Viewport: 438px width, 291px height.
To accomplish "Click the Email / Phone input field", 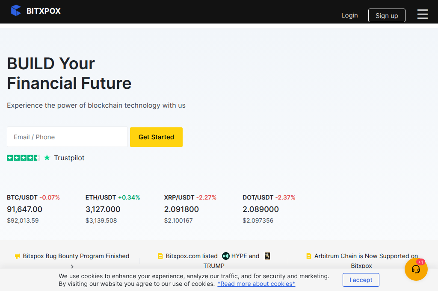I will pyautogui.click(x=67, y=137).
